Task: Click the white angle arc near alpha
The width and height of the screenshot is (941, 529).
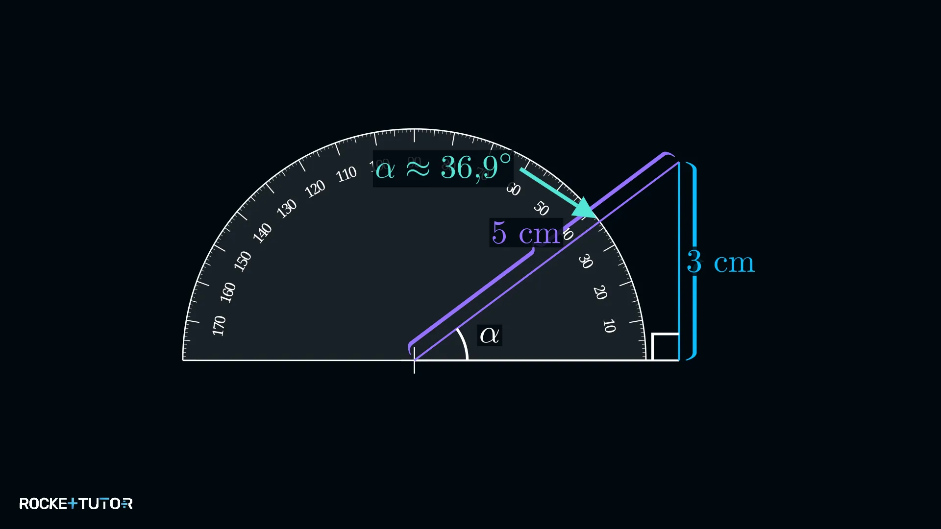Action: point(462,344)
